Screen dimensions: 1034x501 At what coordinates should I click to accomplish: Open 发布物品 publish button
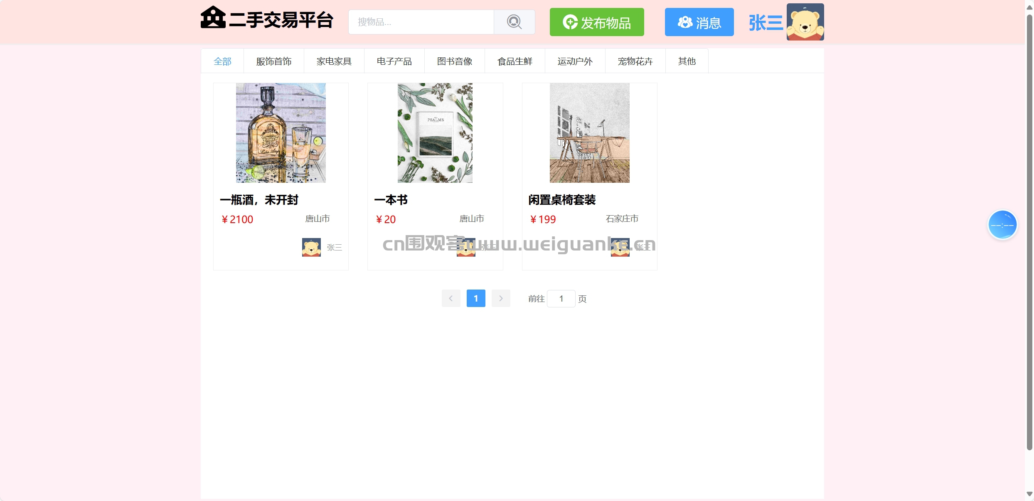(x=597, y=22)
